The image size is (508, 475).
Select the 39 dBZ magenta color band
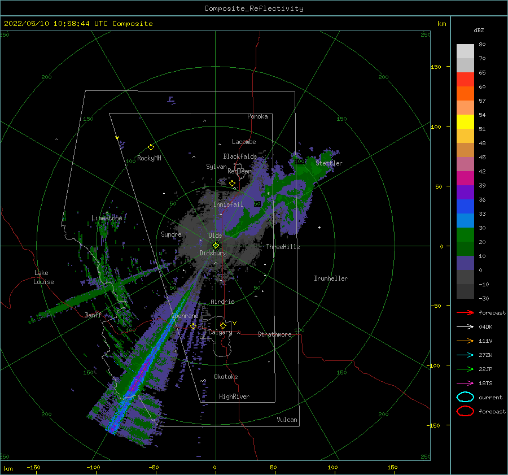tap(465, 178)
